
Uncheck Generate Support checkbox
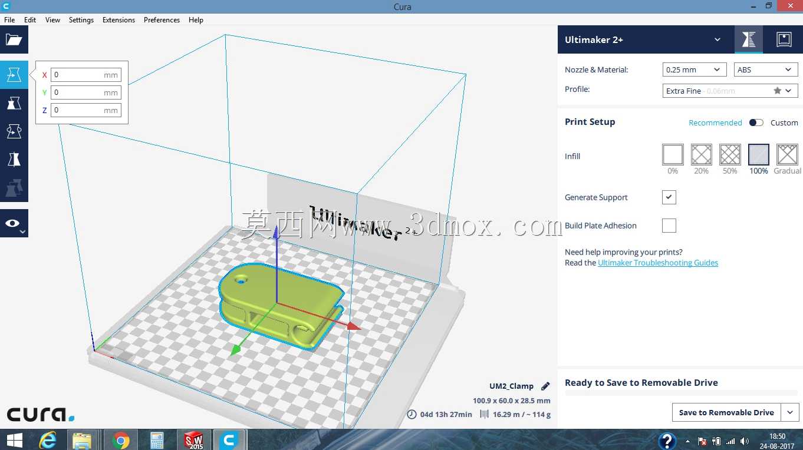coord(669,197)
